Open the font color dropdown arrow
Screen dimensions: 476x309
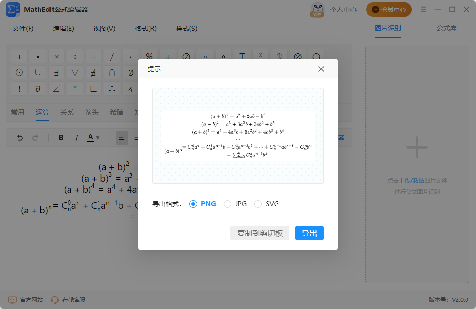coord(98,138)
